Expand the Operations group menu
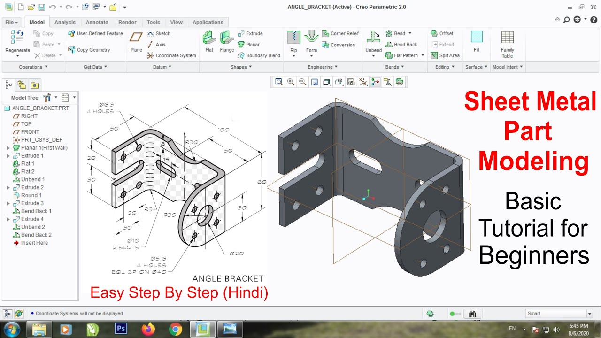Image resolution: width=601 pixels, height=338 pixels. [33, 67]
